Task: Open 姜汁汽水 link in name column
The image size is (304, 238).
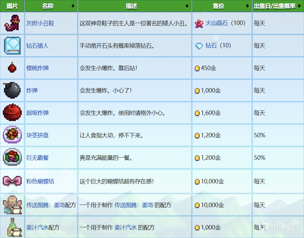Action: (37, 227)
